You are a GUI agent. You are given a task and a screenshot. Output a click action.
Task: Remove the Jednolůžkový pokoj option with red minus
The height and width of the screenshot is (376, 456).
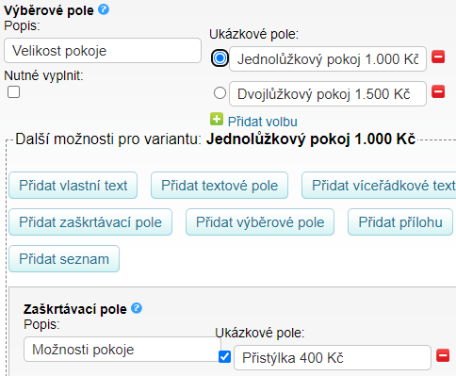[438, 57]
